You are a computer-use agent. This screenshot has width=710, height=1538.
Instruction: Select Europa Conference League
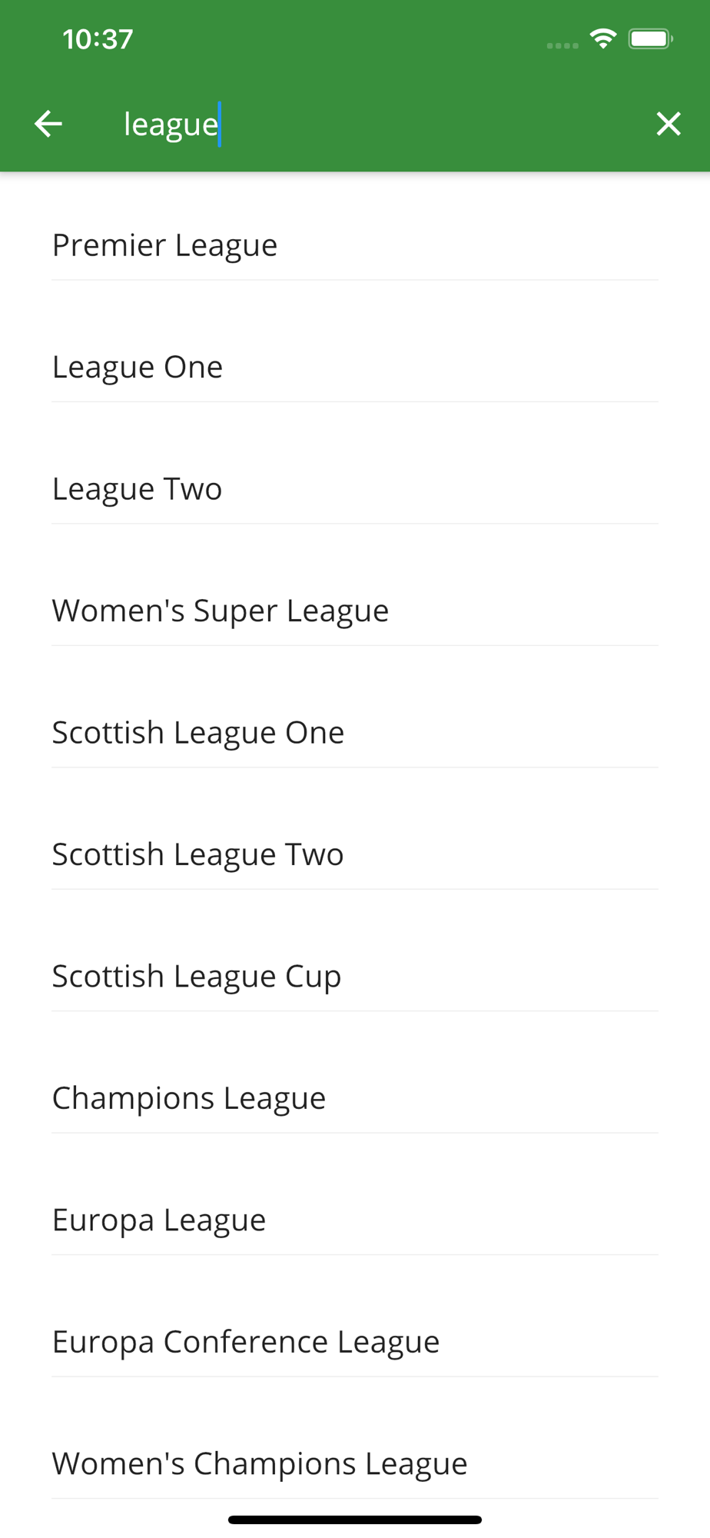click(355, 1342)
